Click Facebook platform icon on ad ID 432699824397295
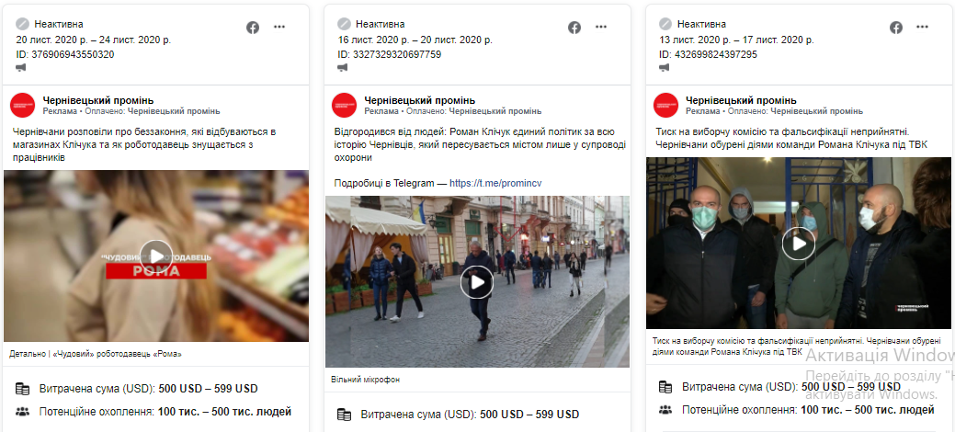Image resolution: width=955 pixels, height=432 pixels. (x=896, y=28)
